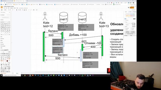161x90 pixels.
Task: Open the Extras menu
Action: click(15, 8)
